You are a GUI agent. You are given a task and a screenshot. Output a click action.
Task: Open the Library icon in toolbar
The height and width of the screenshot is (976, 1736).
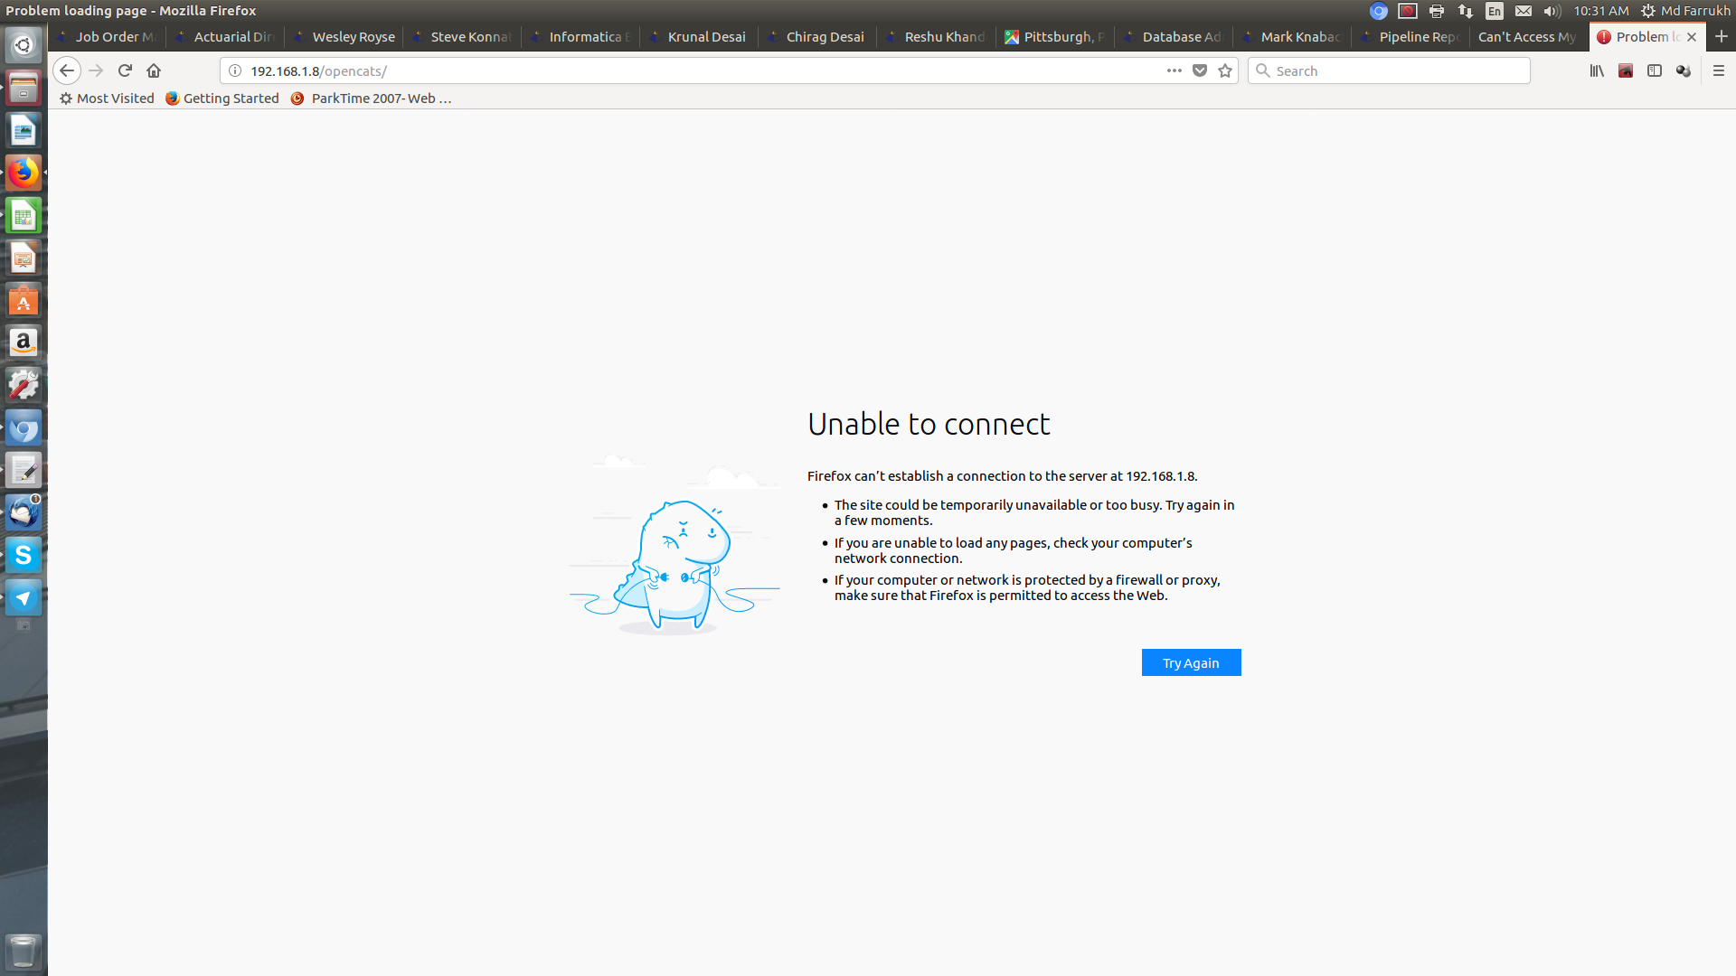[1597, 70]
